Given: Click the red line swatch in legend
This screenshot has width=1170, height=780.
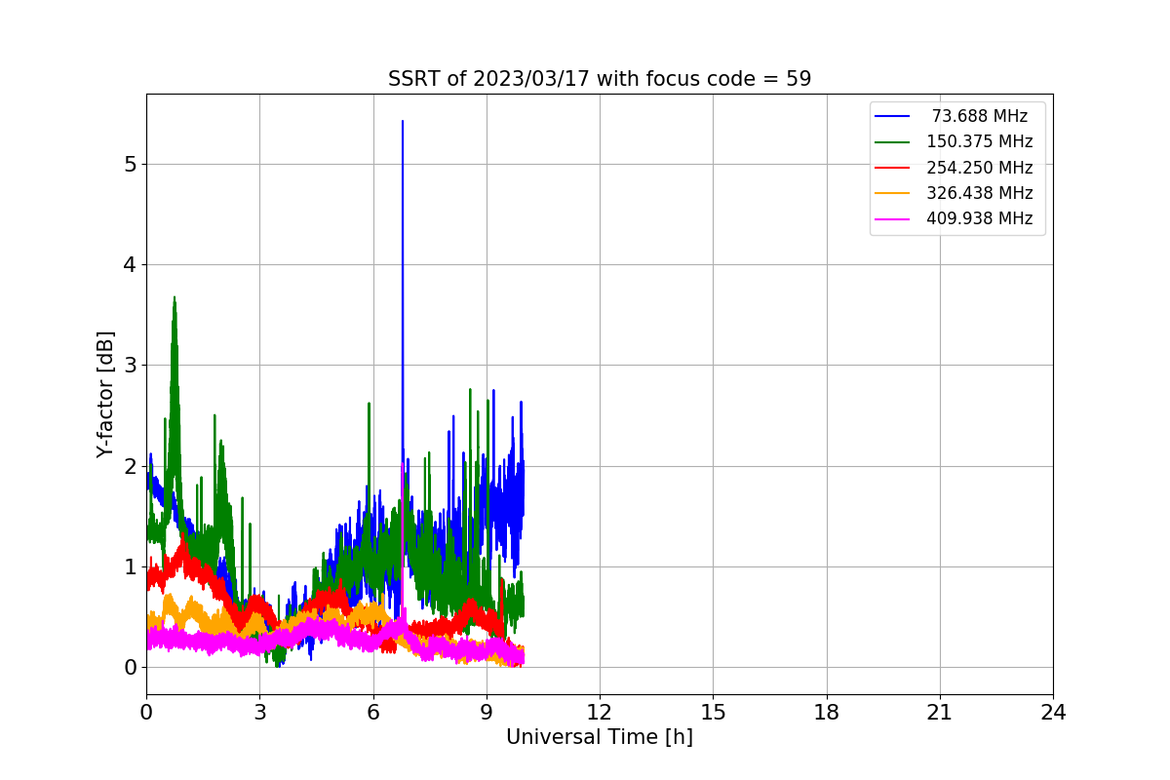Looking at the screenshot, I should [x=892, y=168].
